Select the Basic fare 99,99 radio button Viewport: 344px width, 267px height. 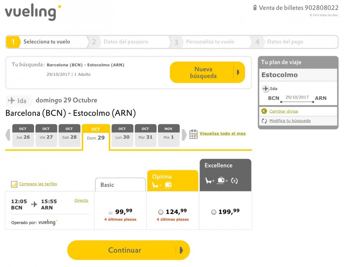pyautogui.click(x=110, y=212)
